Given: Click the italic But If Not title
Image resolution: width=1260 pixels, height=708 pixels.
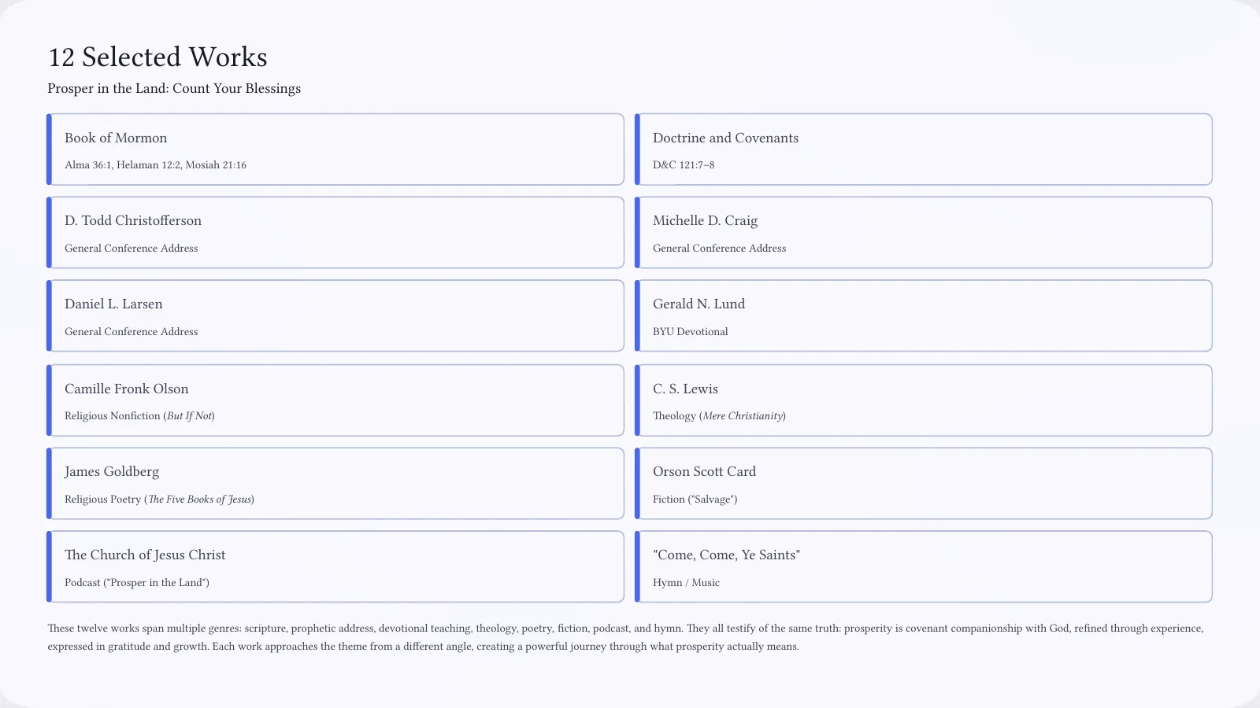Looking at the screenshot, I should click(189, 416).
